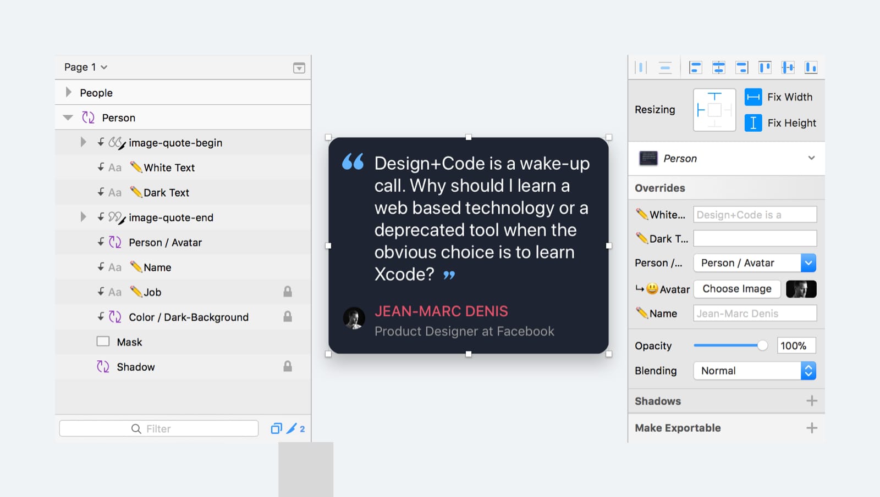Open the Page 1 dropdown
The height and width of the screenshot is (497, 880).
tap(86, 67)
